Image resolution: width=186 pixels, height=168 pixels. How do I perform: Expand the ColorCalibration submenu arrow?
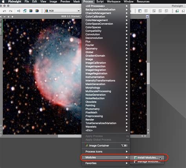tap(127, 17)
